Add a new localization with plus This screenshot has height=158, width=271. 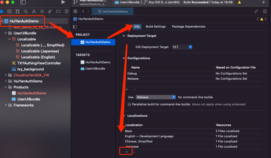click(x=127, y=152)
